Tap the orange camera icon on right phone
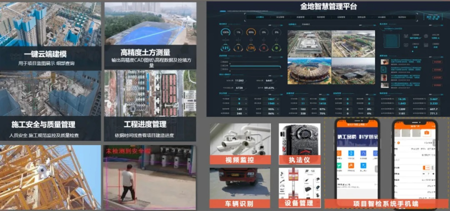 pos(426,133)
